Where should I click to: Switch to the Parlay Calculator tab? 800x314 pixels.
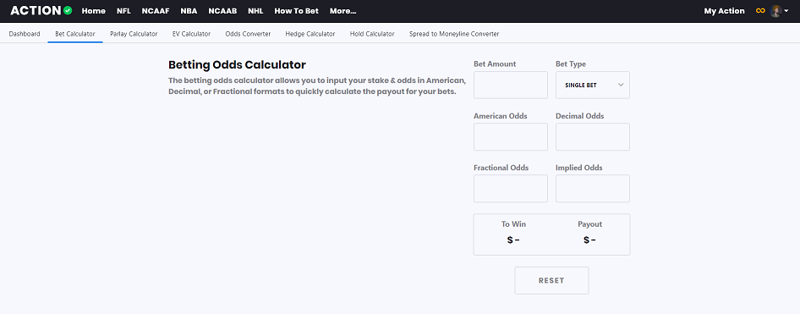pos(134,34)
